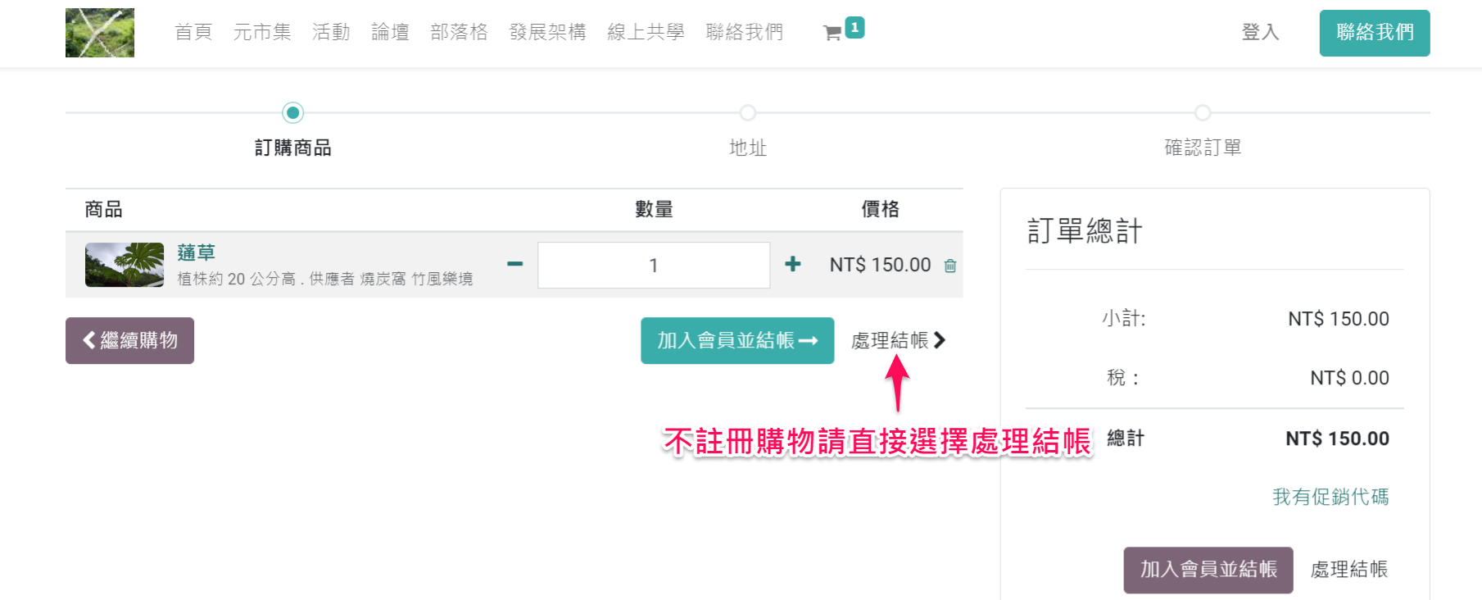Viewport: 1482px width, 600px height.
Task: Open the 發展架構 page
Action: 547,32
